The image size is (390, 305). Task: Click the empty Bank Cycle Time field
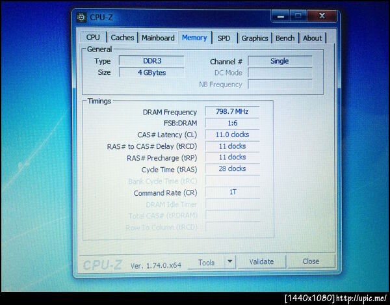[232, 181]
